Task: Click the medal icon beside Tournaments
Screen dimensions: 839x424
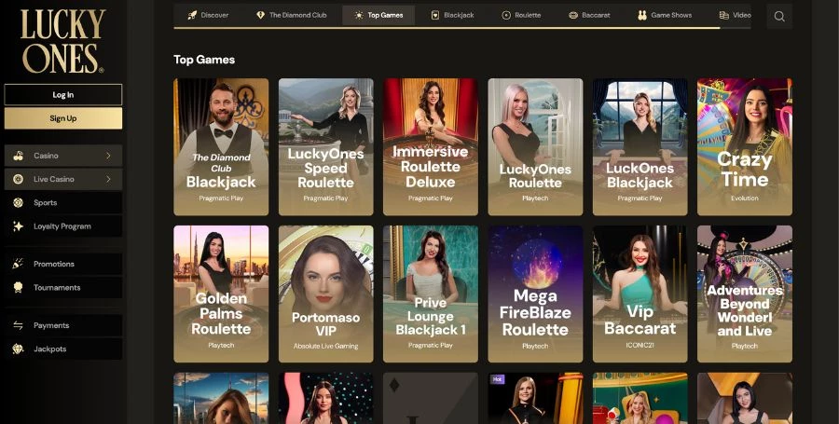Action: coord(19,287)
